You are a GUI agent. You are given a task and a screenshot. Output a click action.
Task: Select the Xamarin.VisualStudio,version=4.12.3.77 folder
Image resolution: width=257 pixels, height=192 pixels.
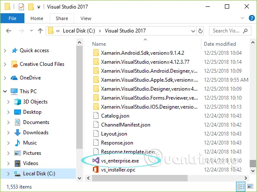[x=145, y=62]
